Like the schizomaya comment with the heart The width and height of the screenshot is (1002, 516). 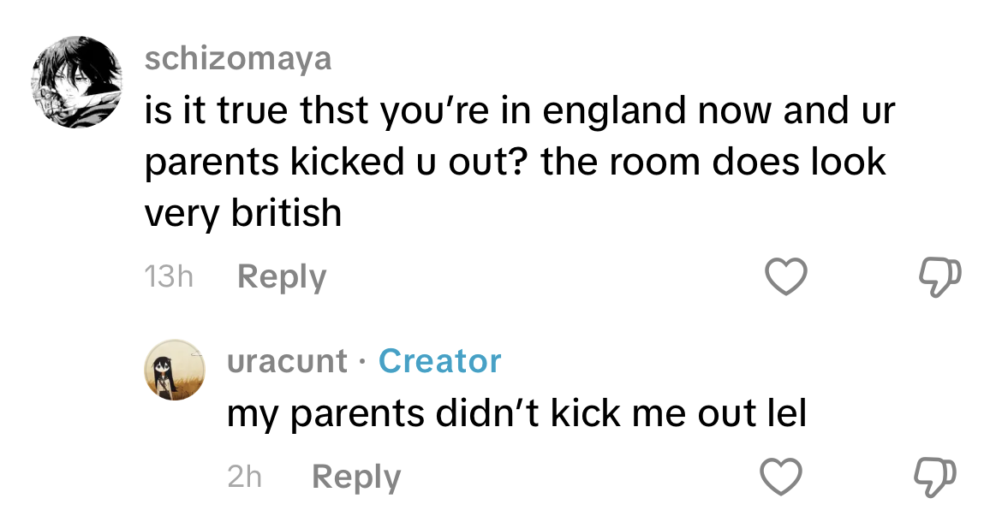786,278
